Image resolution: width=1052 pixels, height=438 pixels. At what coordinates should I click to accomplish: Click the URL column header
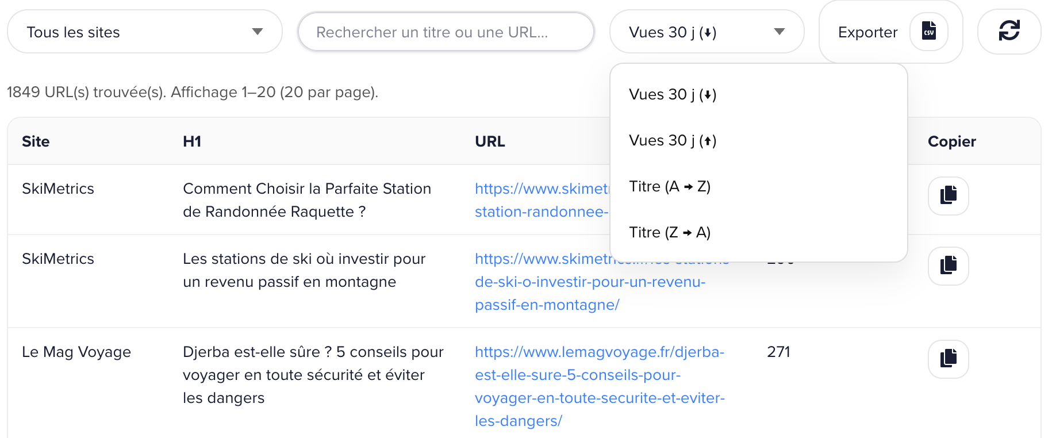[490, 141]
